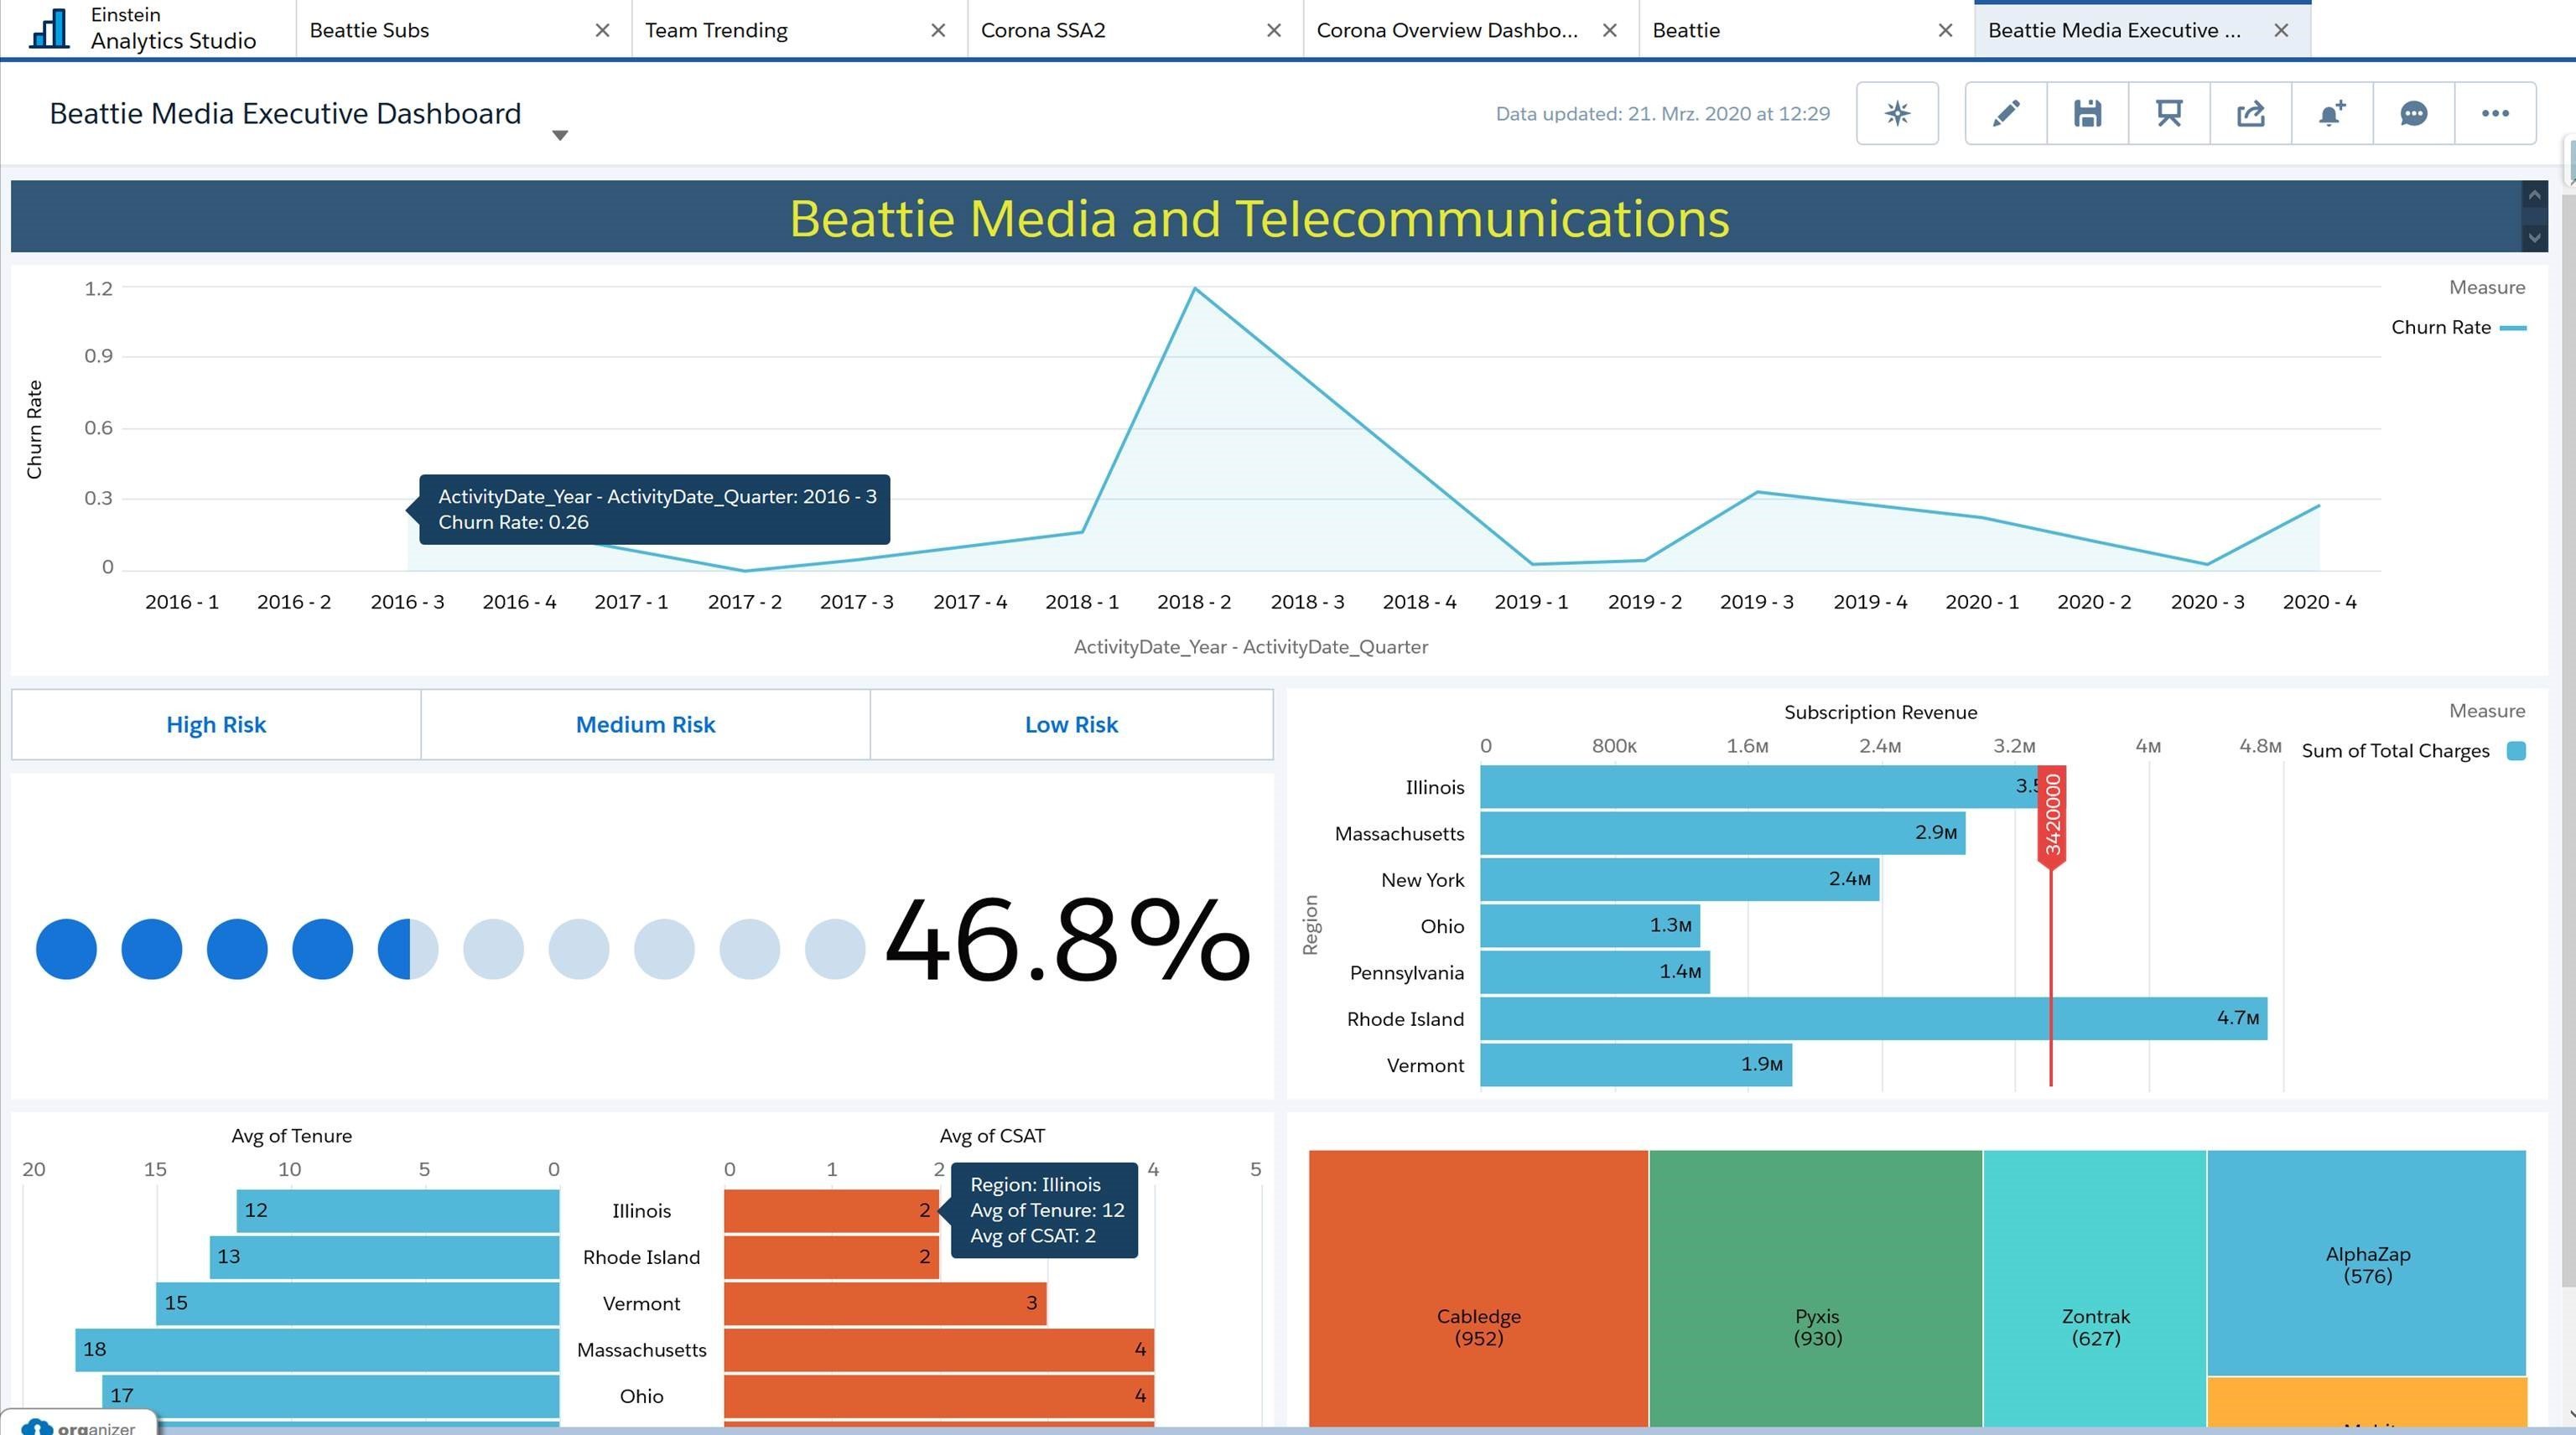
Task: Select the Rhode Island tenure bar showing 13
Action: [384, 1256]
